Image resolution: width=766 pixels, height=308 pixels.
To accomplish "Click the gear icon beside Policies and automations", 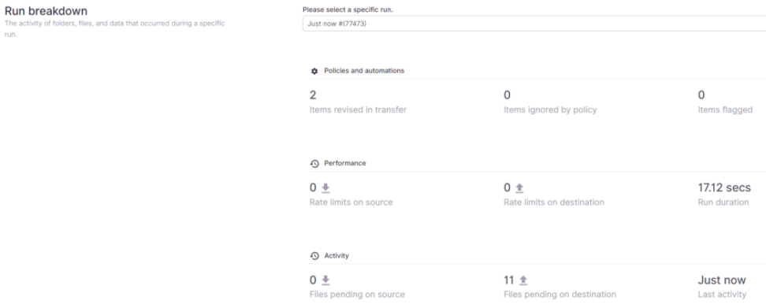I will (314, 71).
